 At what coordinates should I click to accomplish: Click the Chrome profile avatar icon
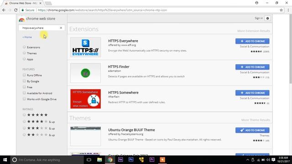pyautogui.click(x=256, y=3)
